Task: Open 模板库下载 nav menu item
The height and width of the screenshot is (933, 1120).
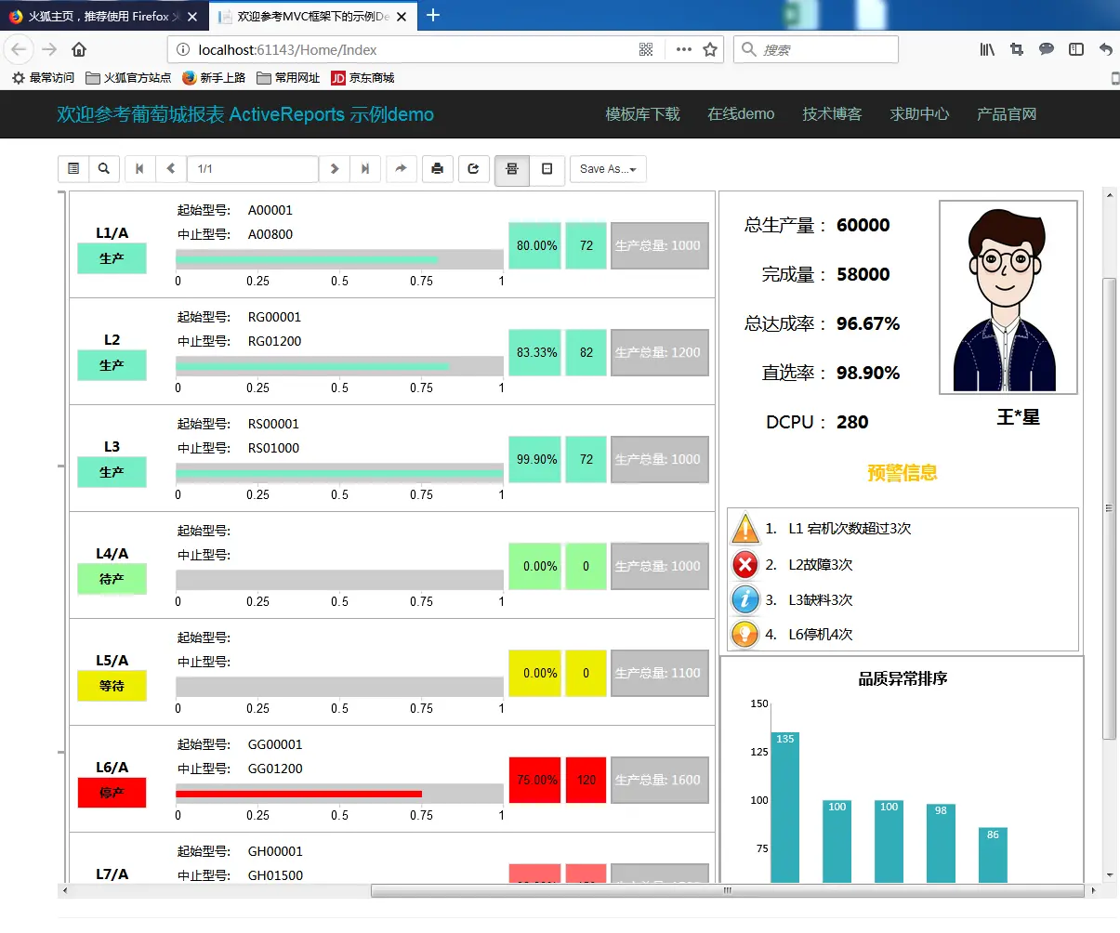Action: 643,114
